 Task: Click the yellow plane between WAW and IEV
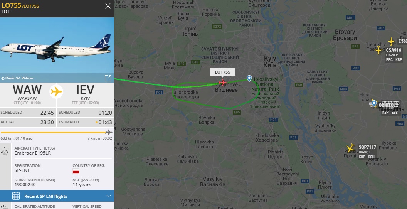pos(56,92)
